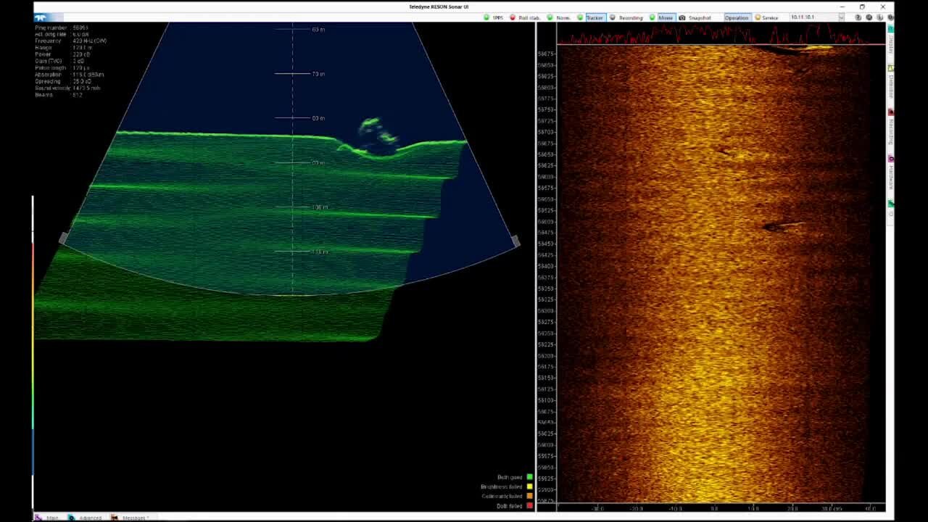
Task: Click the right range handle on sonar wedge
Action: coord(515,241)
